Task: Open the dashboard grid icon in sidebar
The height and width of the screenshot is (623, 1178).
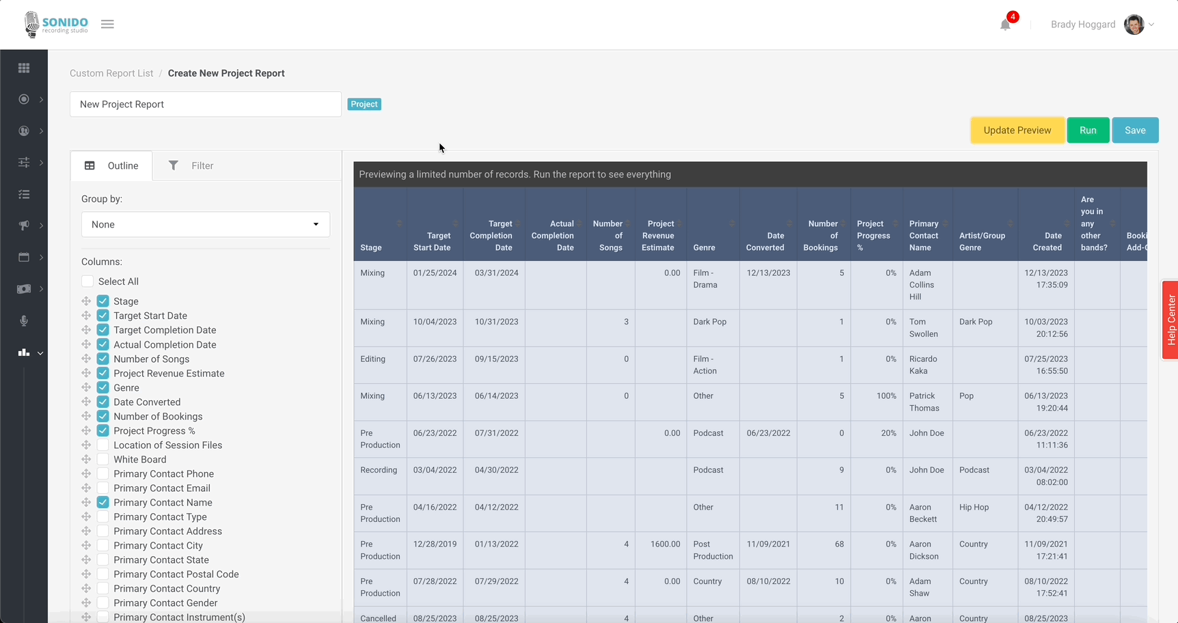Action: 24,68
